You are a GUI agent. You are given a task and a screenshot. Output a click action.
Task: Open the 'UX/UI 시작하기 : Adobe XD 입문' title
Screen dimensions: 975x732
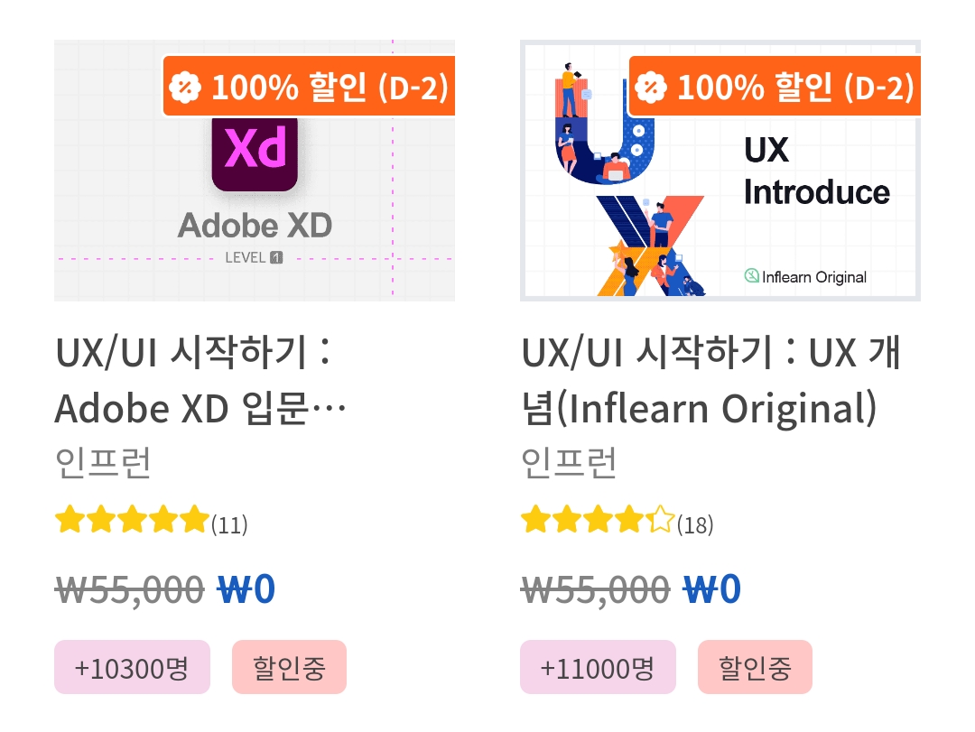pyautogui.click(x=200, y=380)
